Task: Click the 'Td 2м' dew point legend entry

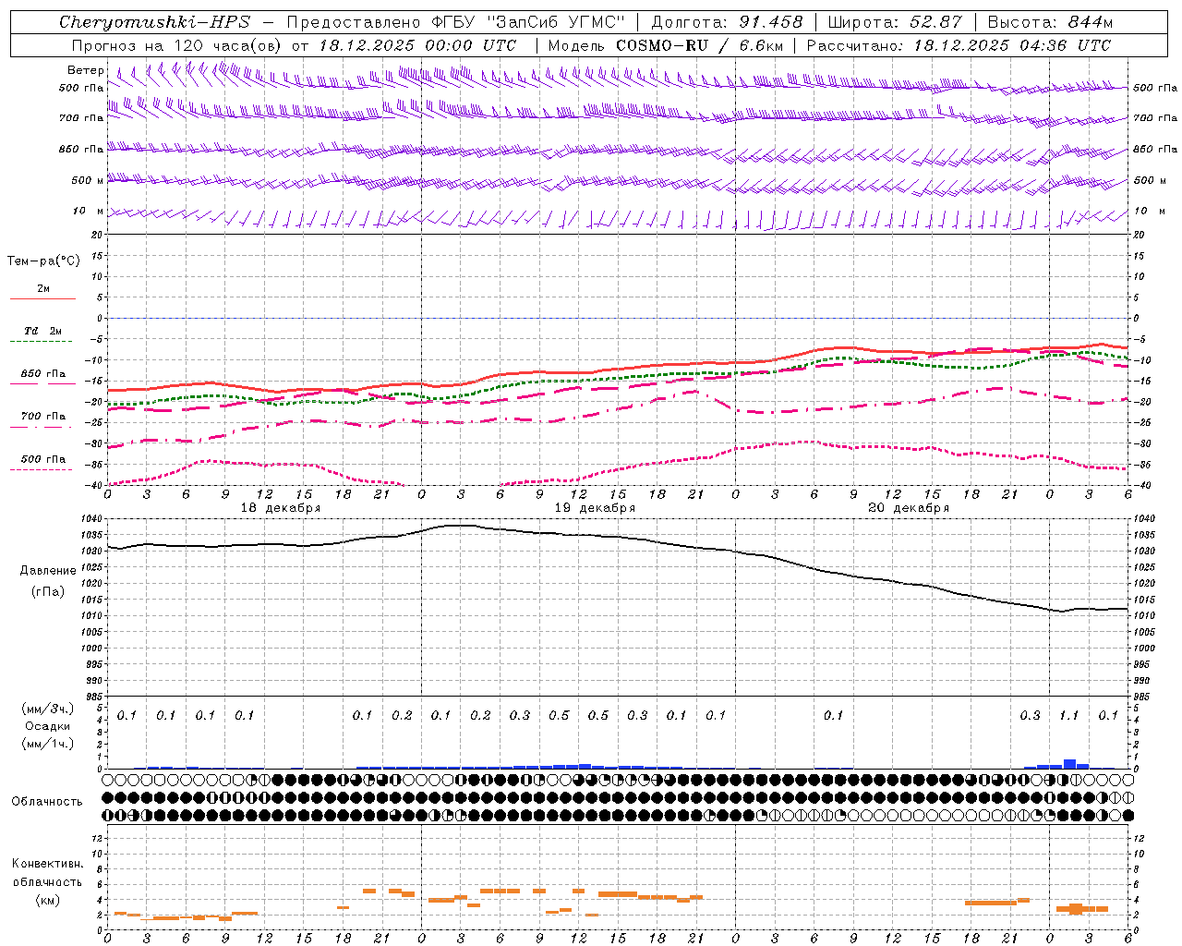Action: pos(42,331)
